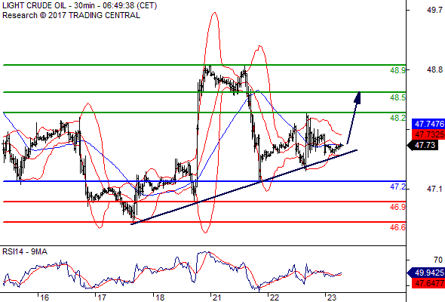
Task: Select the red 46.9 support label
Action: click(397, 207)
